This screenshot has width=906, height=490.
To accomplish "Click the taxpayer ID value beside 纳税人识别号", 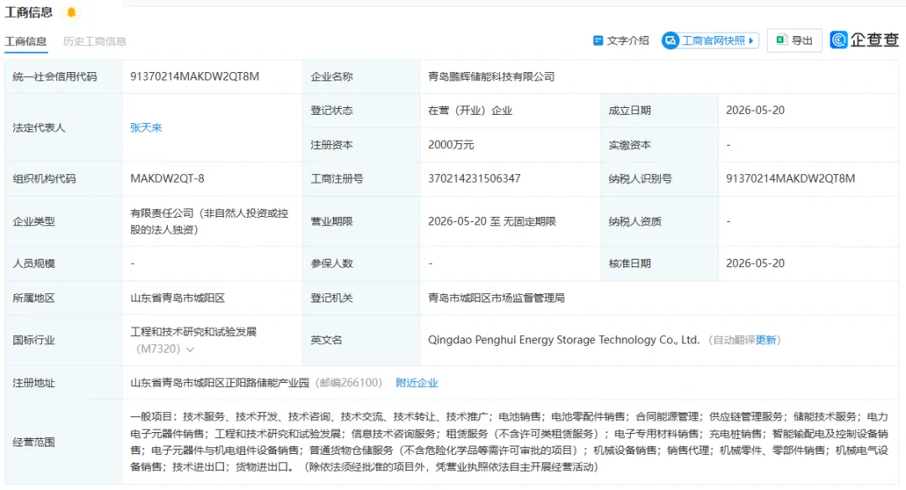I will pyautogui.click(x=790, y=178).
